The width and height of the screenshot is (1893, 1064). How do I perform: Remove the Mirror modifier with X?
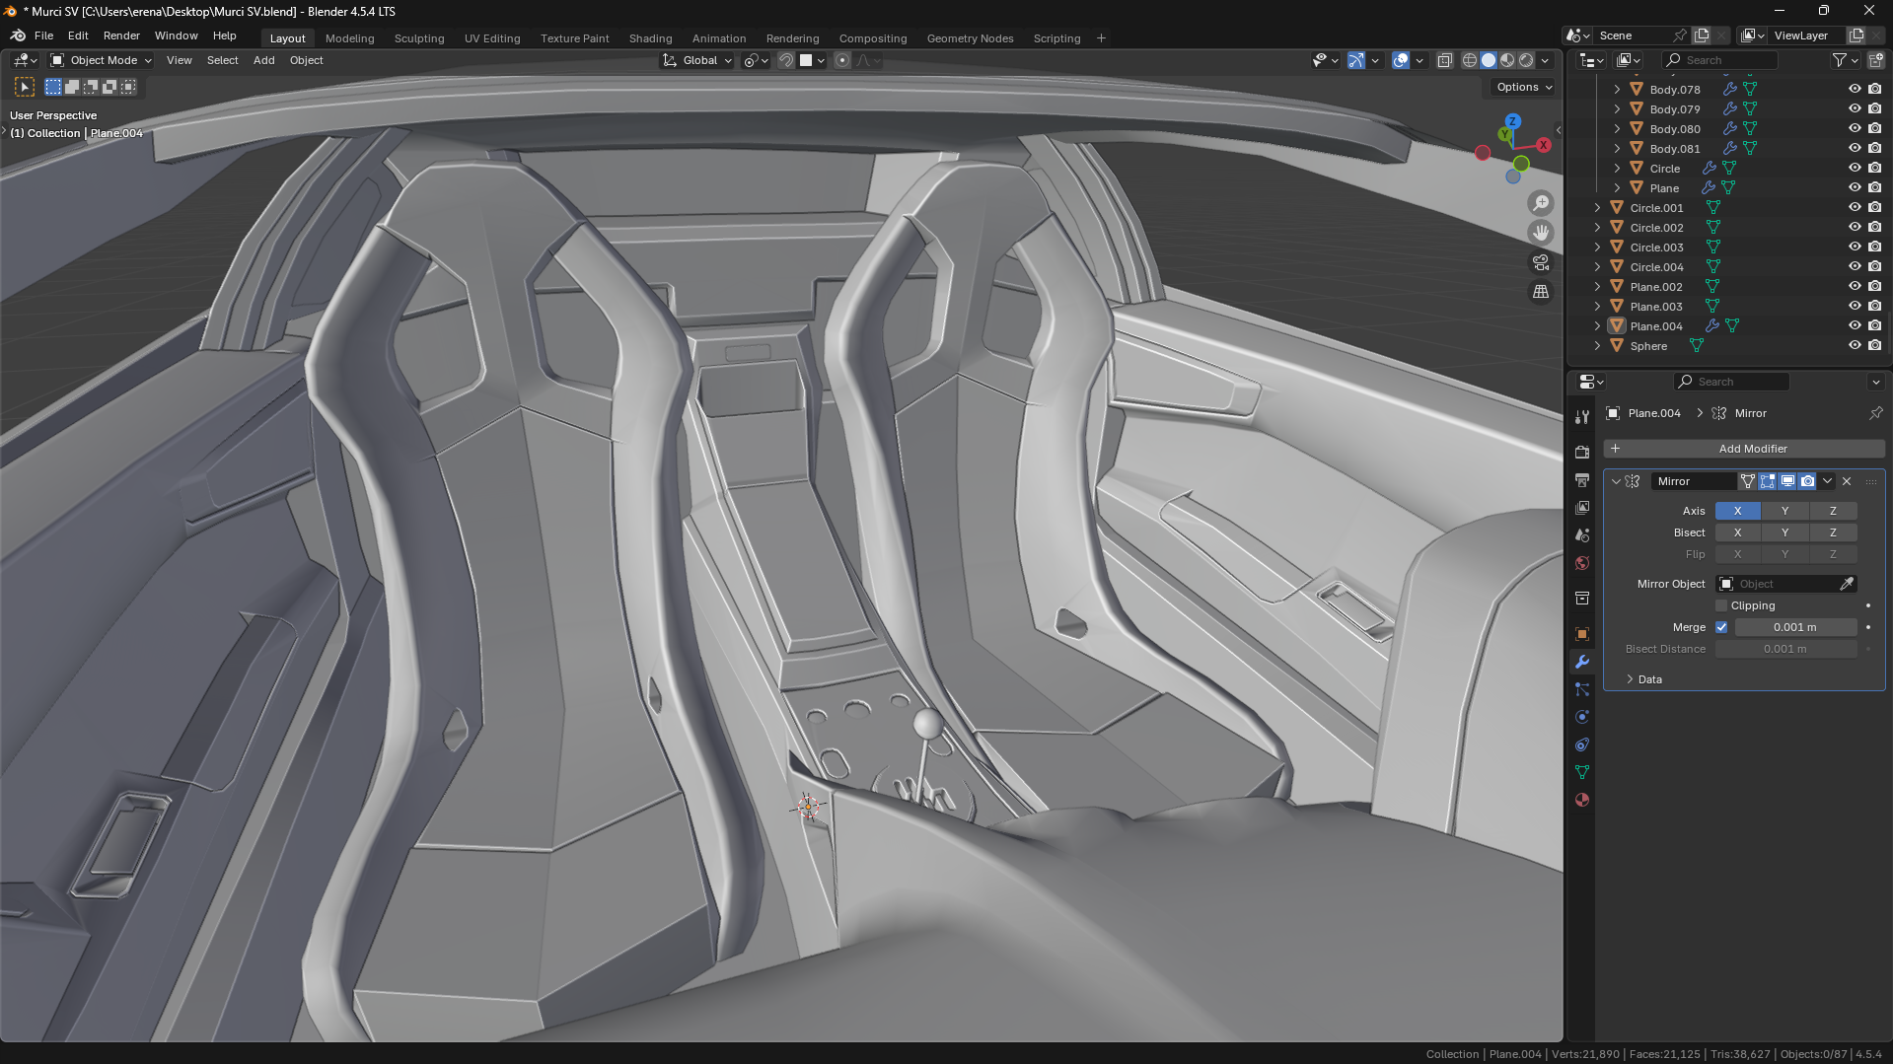[1847, 481]
